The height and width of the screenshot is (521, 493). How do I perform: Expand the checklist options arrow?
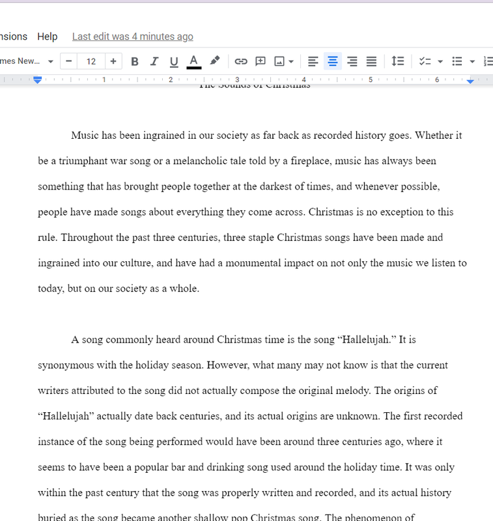[440, 61]
